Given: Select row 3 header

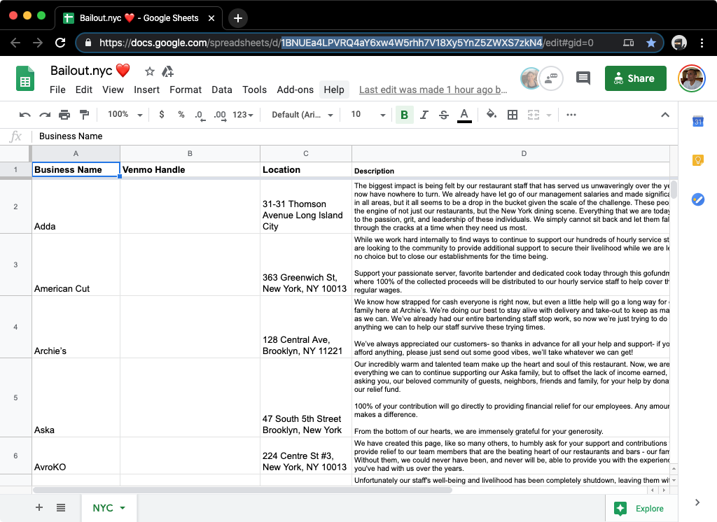Looking at the screenshot, I should (15, 264).
